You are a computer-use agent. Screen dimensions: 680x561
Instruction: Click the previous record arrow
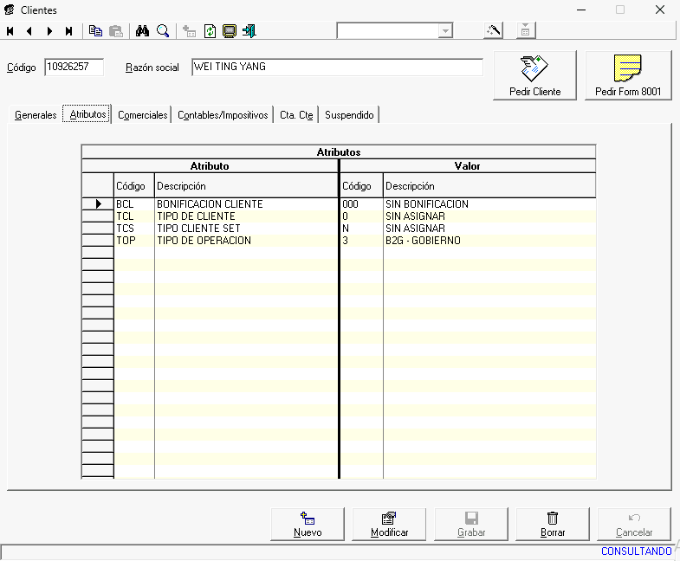coord(29,31)
